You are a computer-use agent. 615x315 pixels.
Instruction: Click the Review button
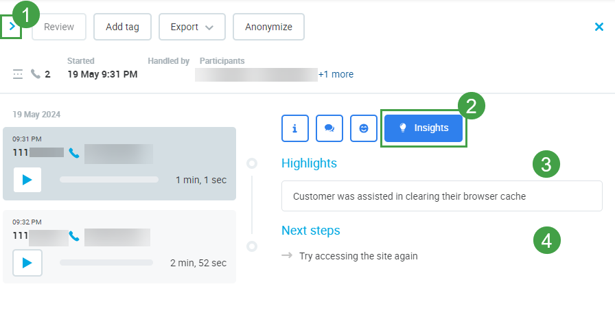click(x=59, y=27)
